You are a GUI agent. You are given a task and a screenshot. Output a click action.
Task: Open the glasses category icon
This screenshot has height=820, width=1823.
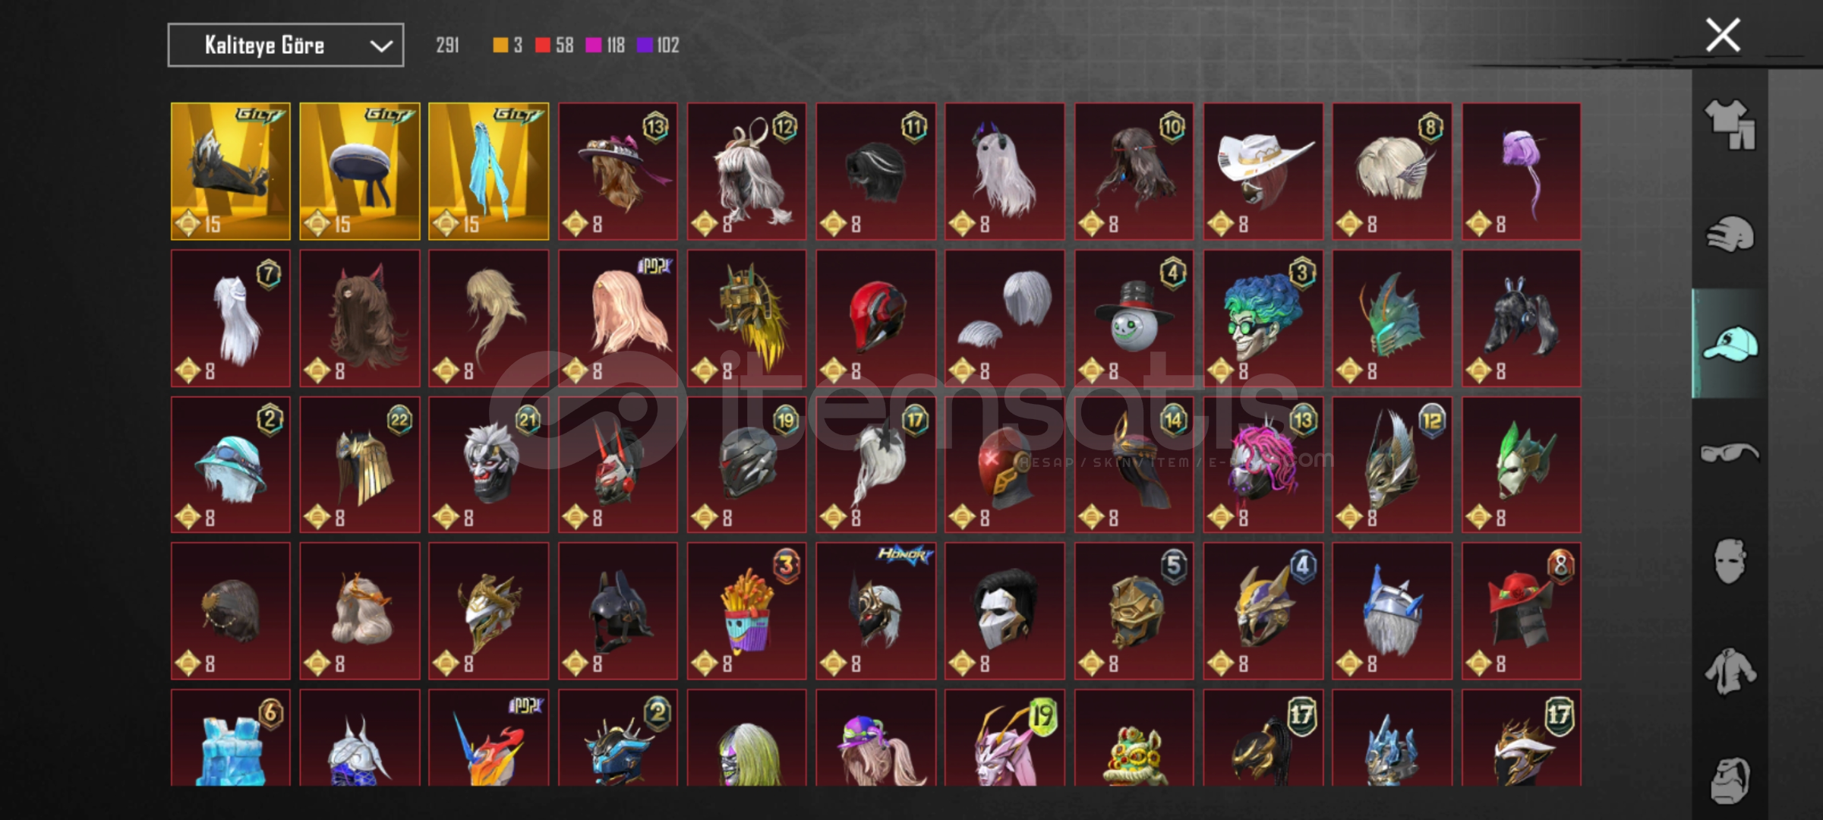(1730, 453)
